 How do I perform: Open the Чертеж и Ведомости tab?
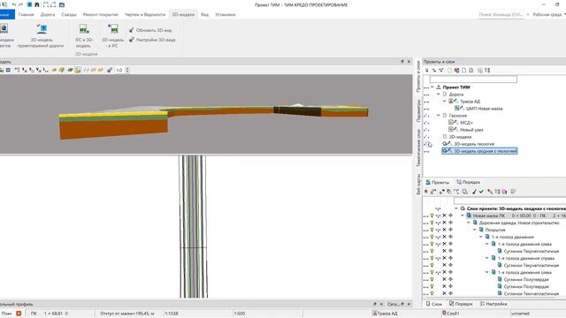(145, 15)
